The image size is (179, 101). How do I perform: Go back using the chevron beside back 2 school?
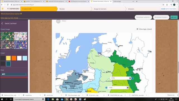click(2, 23)
